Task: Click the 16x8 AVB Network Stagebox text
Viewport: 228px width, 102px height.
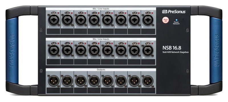Action: [176, 52]
